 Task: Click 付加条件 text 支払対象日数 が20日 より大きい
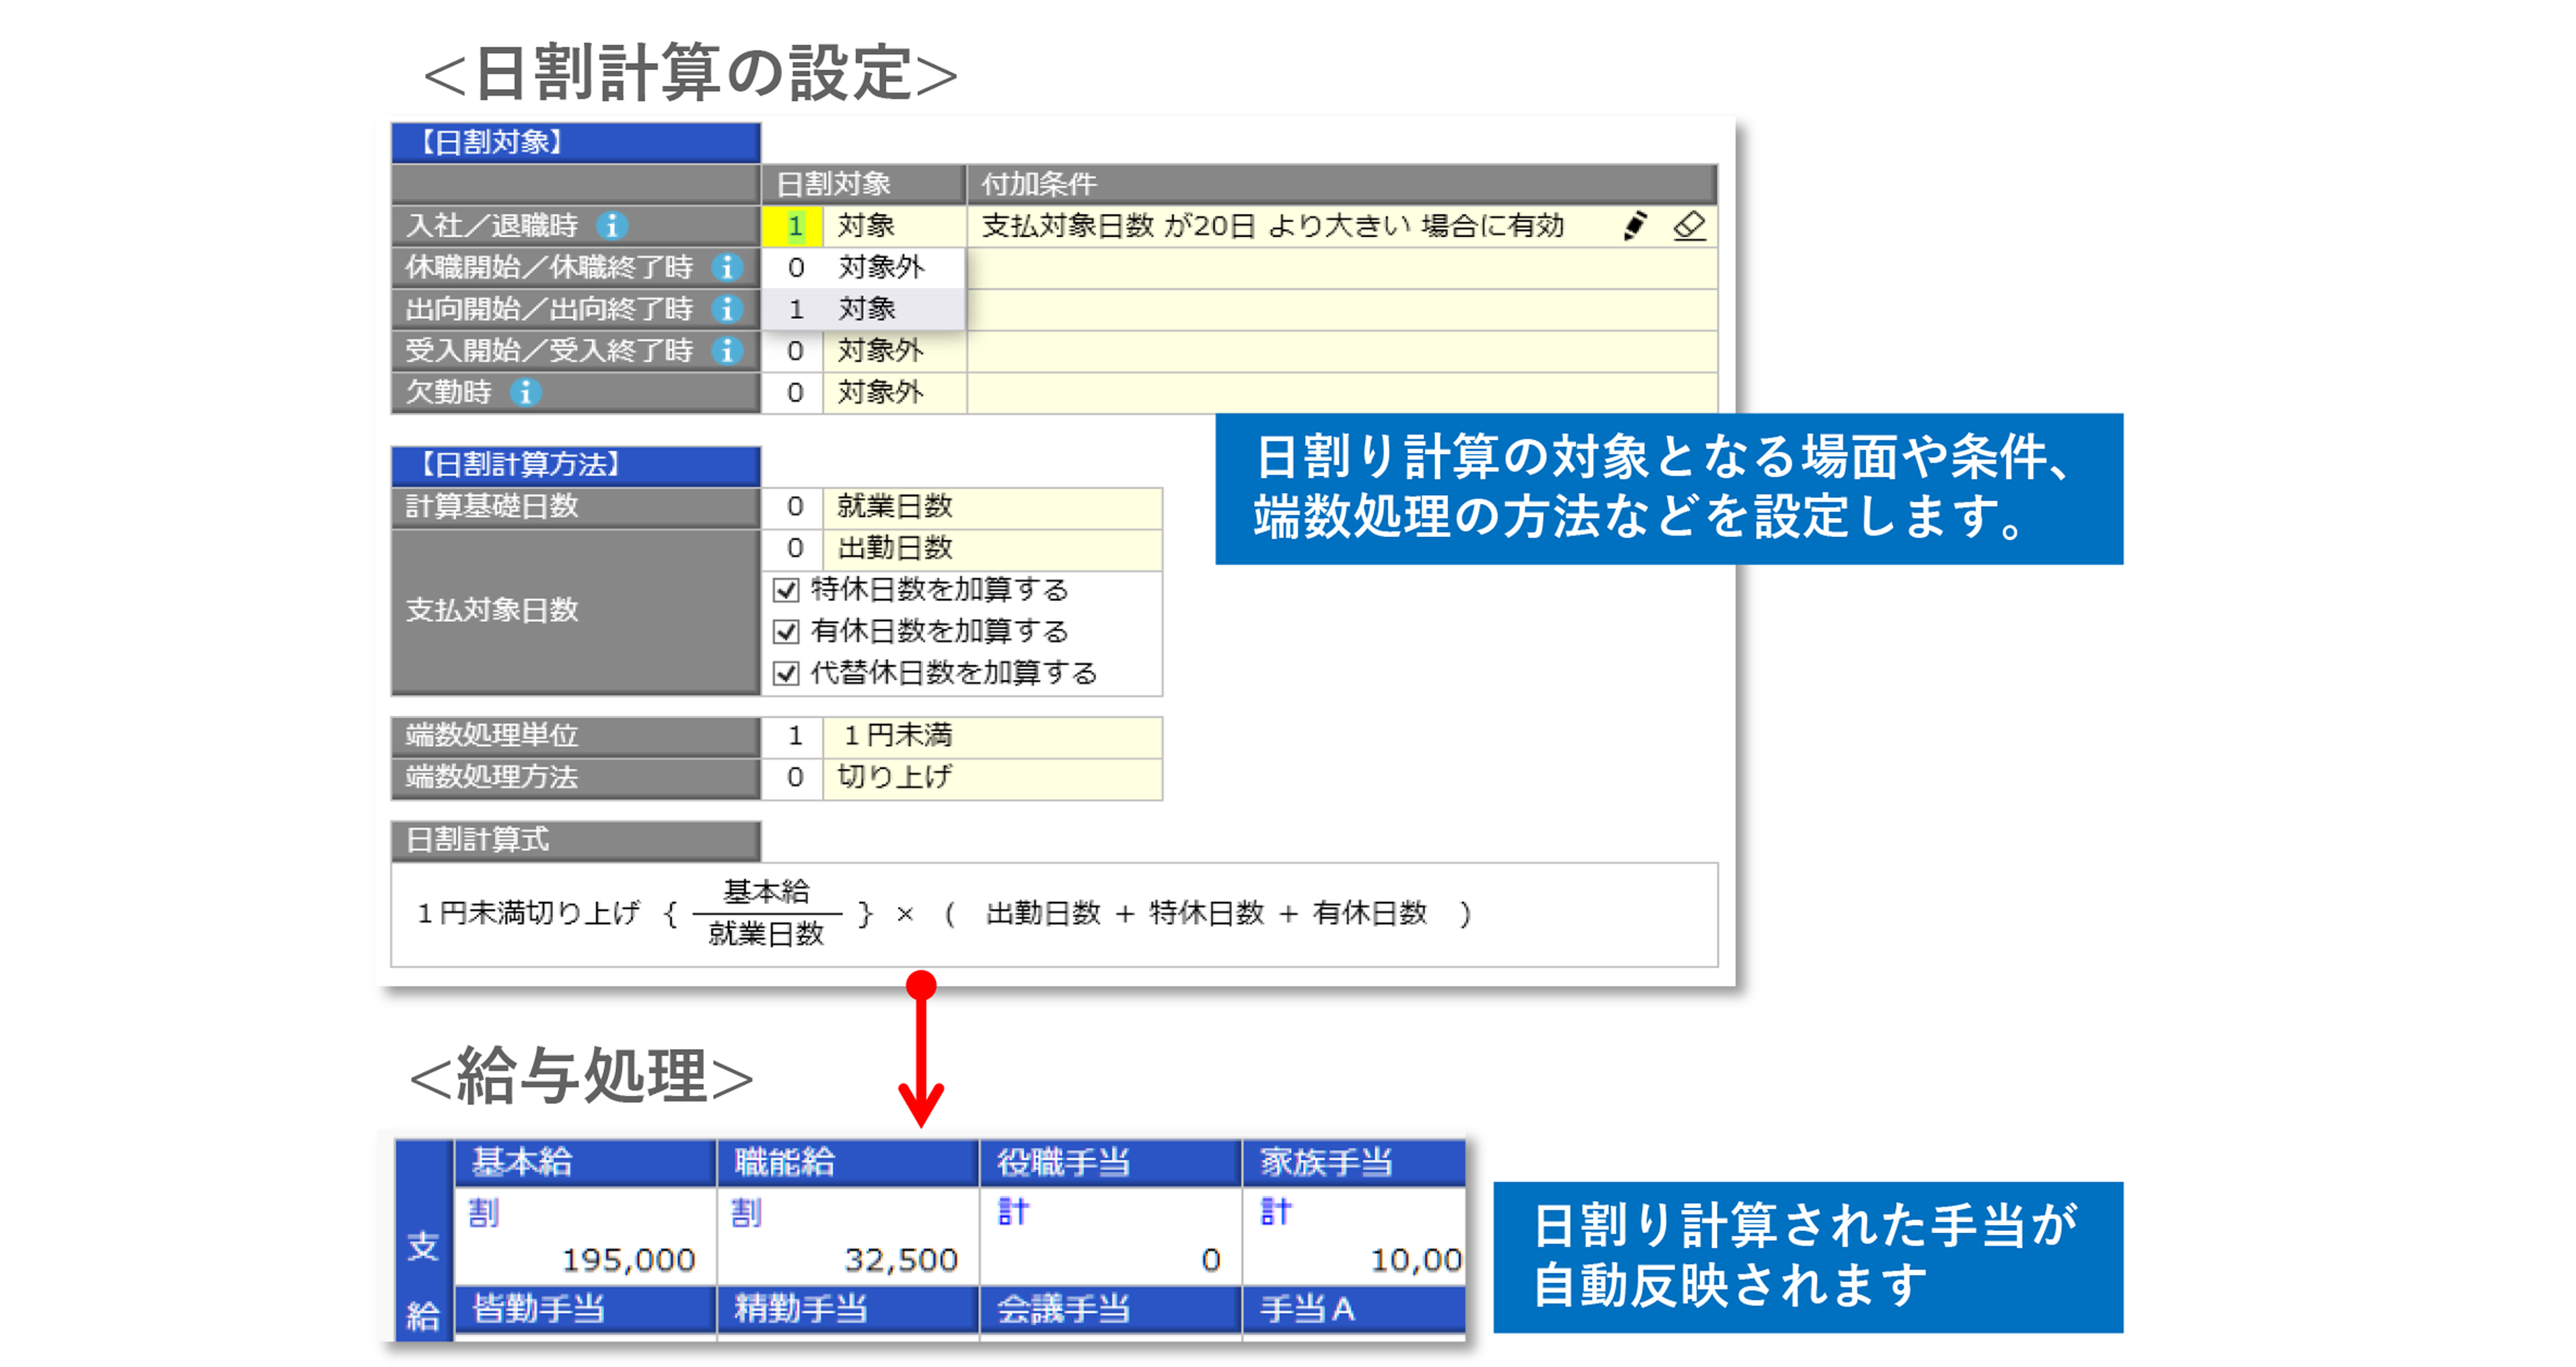click(1196, 226)
